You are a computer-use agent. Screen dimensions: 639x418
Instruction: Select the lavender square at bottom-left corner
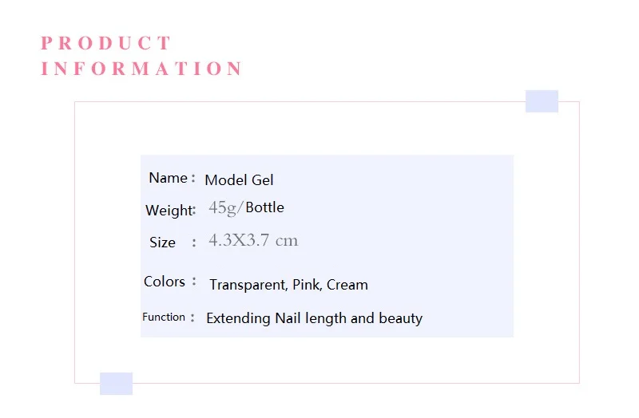click(x=116, y=384)
